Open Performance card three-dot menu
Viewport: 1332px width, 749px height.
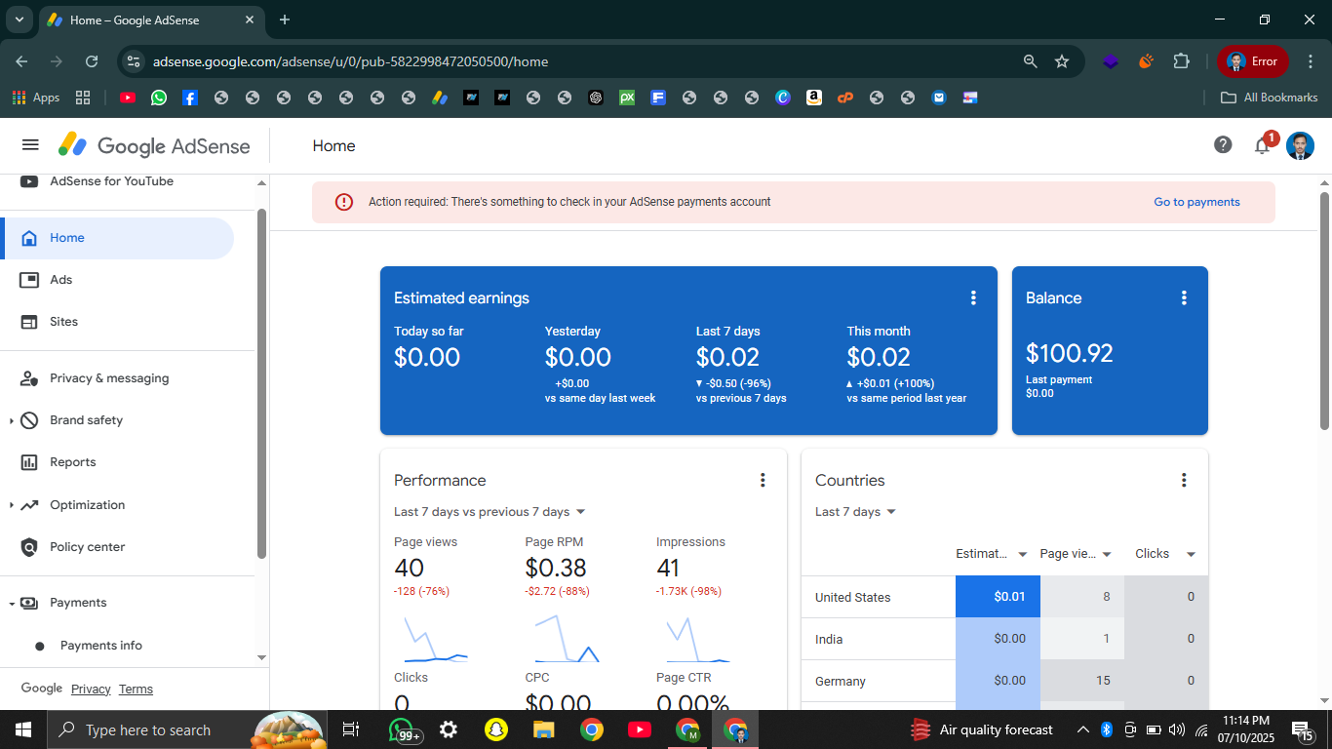(763, 480)
